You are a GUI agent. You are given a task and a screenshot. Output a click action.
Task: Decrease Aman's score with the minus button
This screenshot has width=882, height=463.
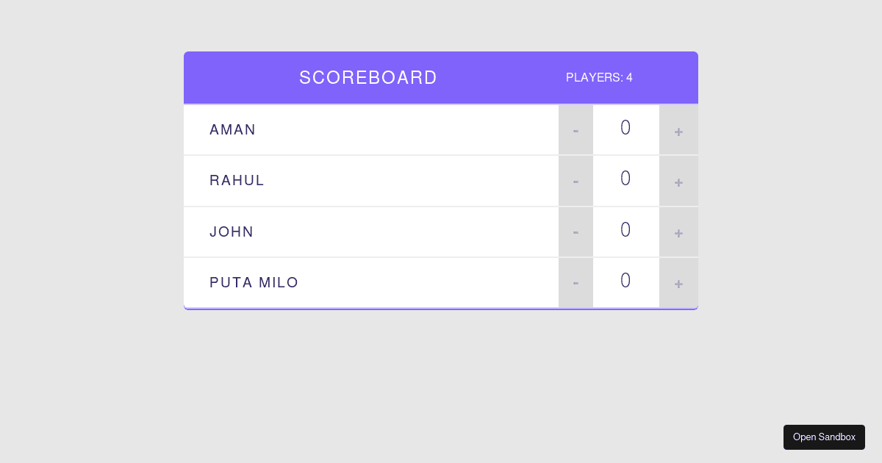pos(576,130)
